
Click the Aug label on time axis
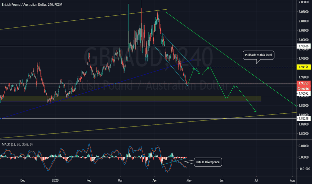coord(292,180)
